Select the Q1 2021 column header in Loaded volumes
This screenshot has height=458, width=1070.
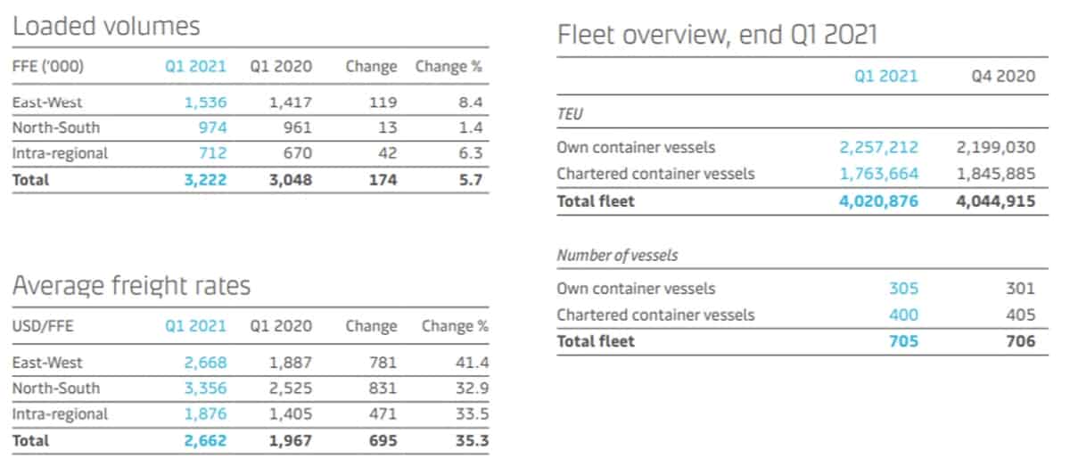(x=195, y=66)
